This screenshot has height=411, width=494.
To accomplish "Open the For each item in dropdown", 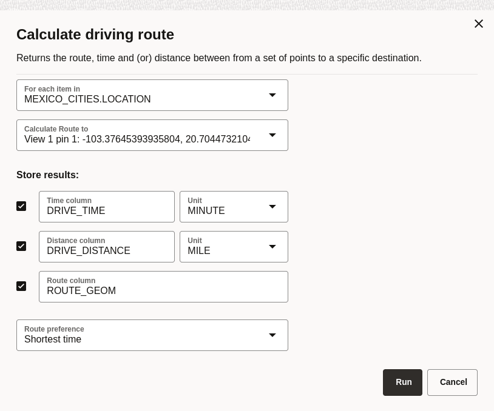I will (x=152, y=95).
